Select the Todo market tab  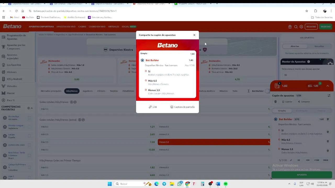click(x=235, y=91)
